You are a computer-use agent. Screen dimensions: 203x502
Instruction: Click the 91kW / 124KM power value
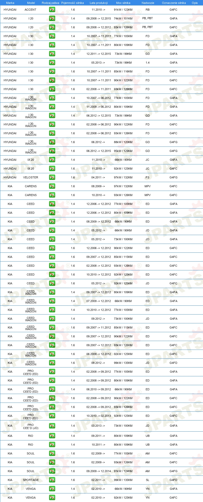click(123, 471)
